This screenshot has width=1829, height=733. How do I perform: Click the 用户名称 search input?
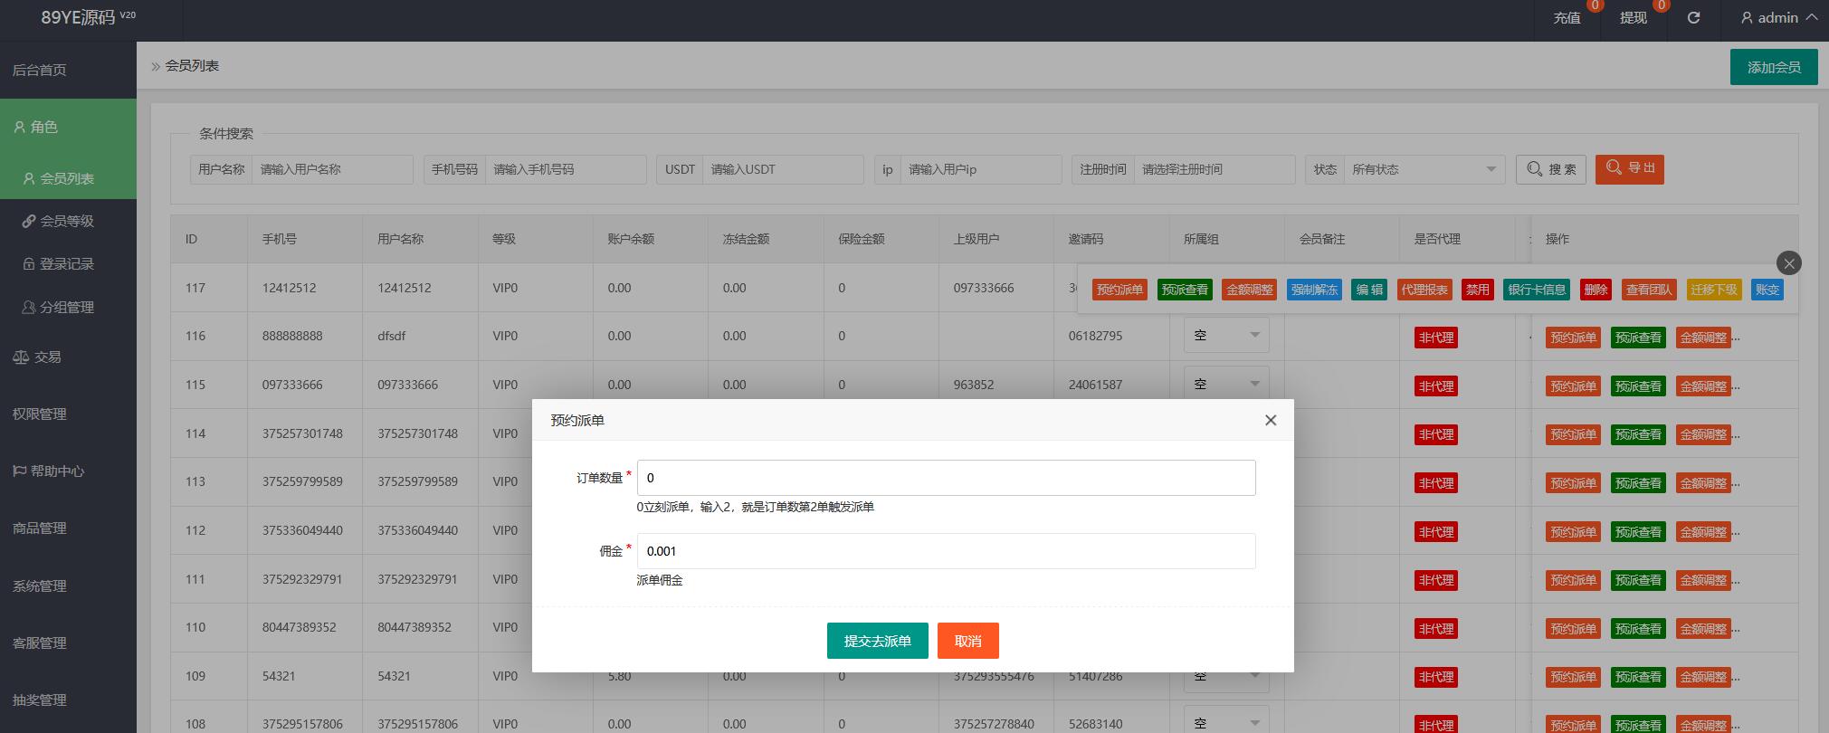coord(332,169)
